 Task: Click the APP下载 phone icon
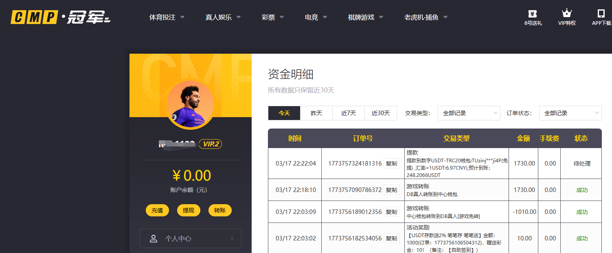601,14
